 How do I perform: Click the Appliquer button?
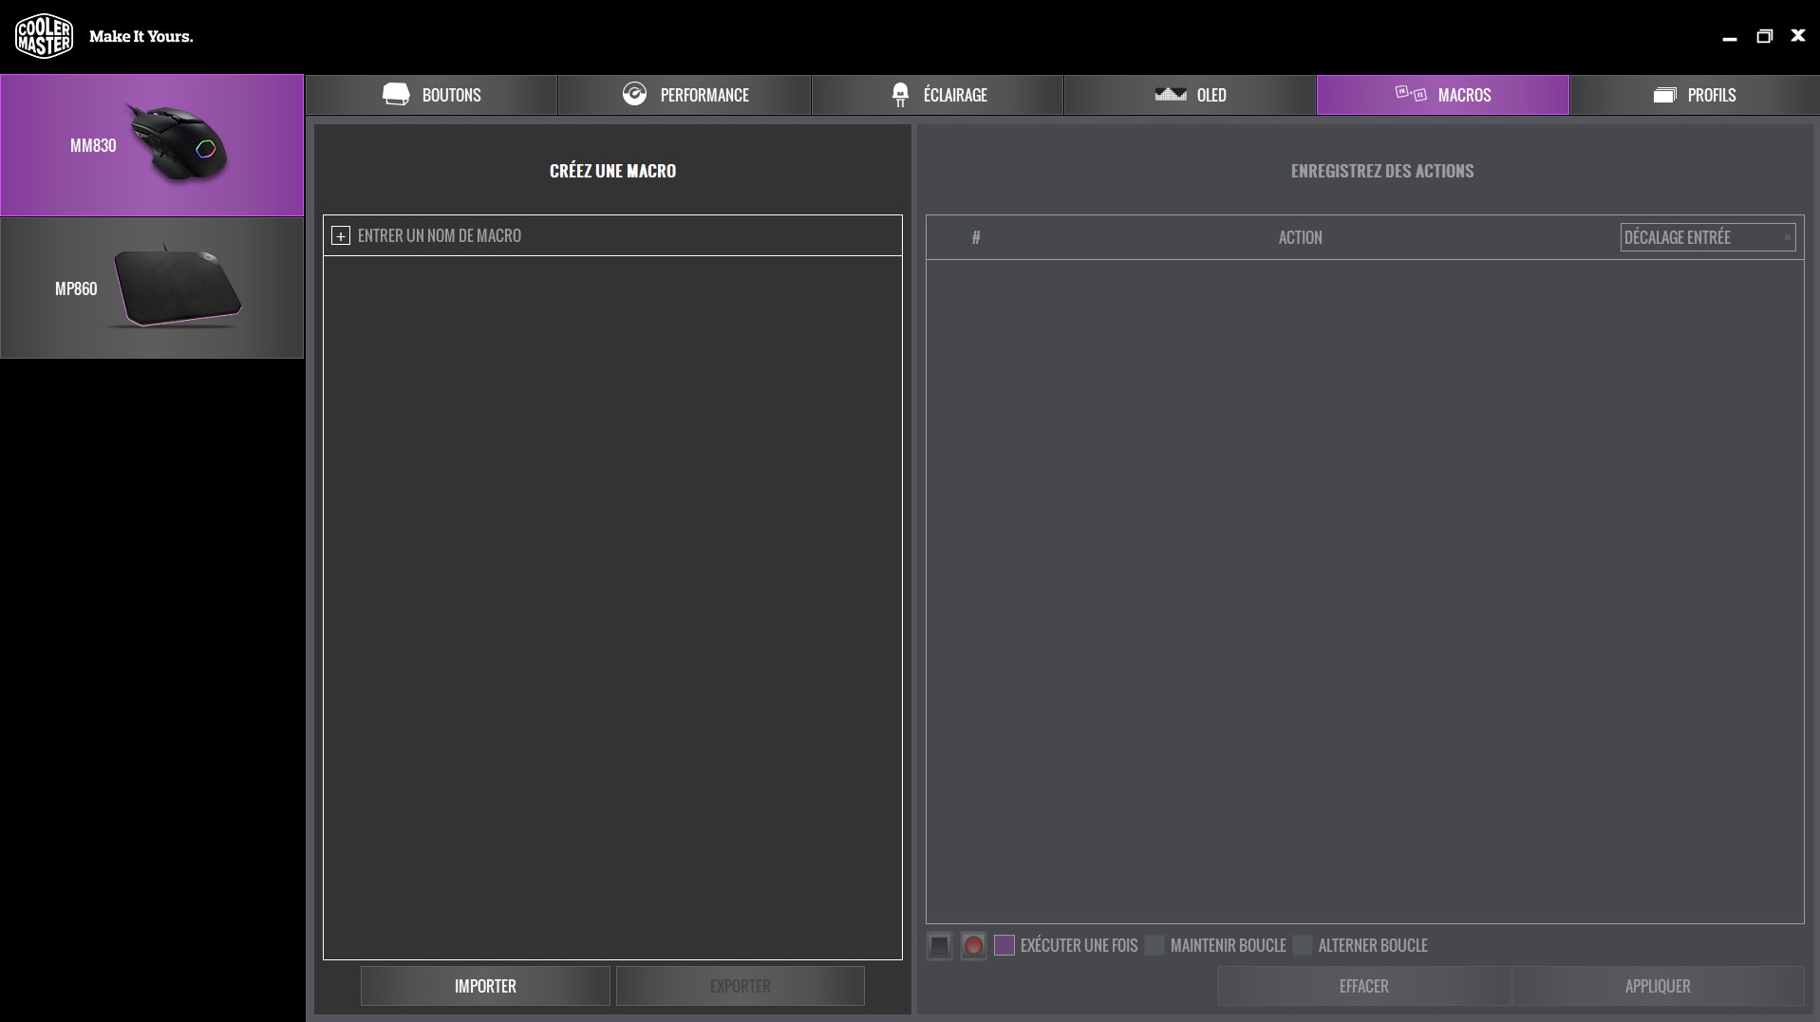pyautogui.click(x=1657, y=986)
